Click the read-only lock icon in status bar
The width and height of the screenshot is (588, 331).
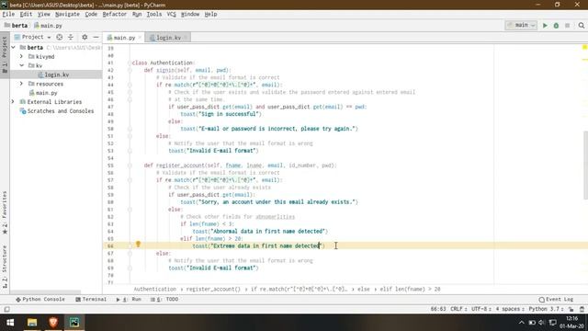pos(571,309)
